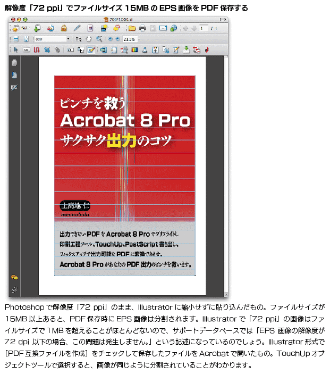
Task: Choose the OK button form tool
Action: [x=26, y=50]
